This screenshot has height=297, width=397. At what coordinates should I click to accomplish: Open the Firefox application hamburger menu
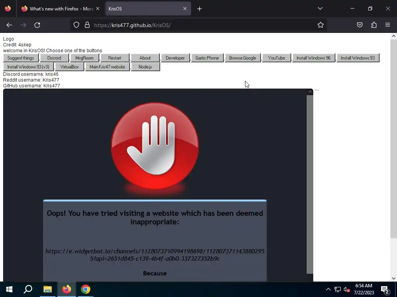pyautogui.click(x=388, y=25)
